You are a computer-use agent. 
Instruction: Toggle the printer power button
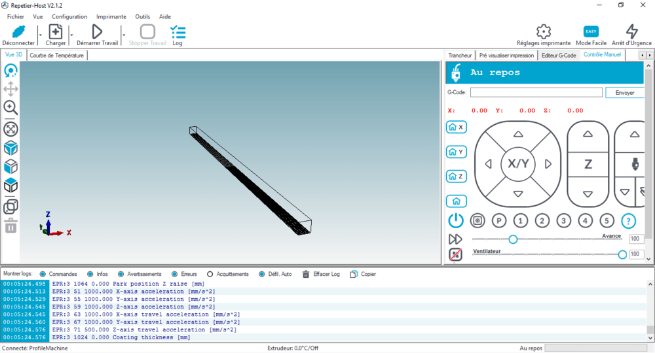point(456,220)
